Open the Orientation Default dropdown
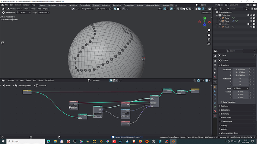The height and width of the screenshot is (144, 257). [23, 12]
